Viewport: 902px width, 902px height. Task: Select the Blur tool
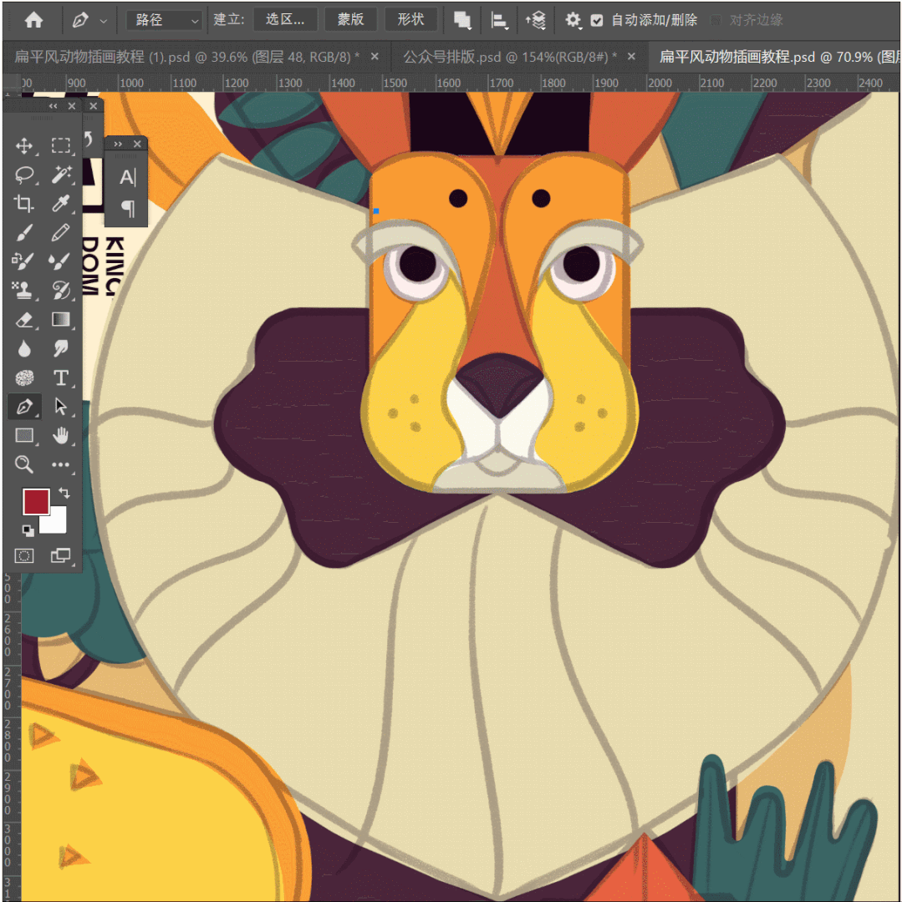[24, 348]
